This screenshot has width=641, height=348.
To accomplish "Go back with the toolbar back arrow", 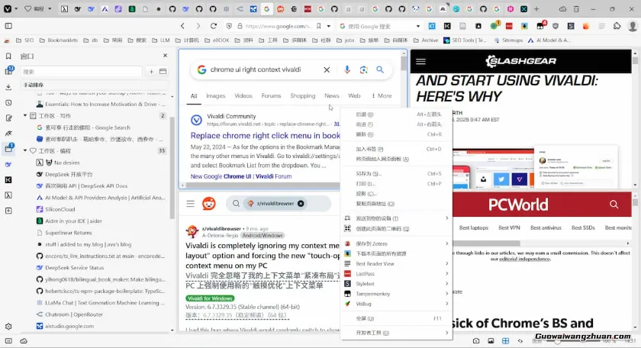I will [x=182, y=26].
